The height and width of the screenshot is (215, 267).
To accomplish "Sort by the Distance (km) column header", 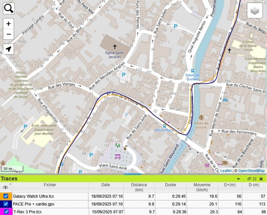I will (x=139, y=187).
